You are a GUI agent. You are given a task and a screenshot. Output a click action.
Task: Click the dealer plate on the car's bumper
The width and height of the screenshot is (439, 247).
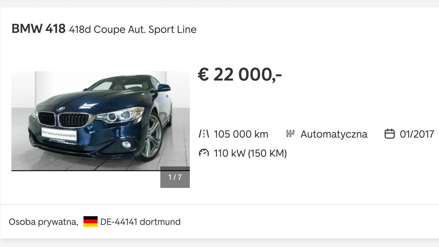[x=59, y=134]
